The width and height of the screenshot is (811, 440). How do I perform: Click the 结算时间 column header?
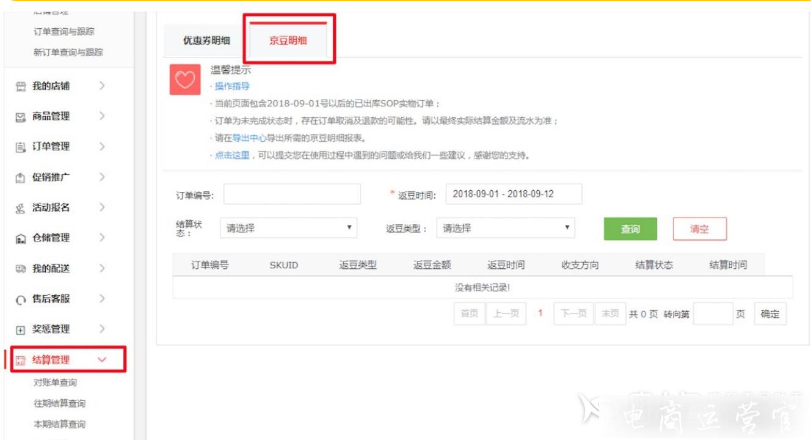click(x=728, y=265)
